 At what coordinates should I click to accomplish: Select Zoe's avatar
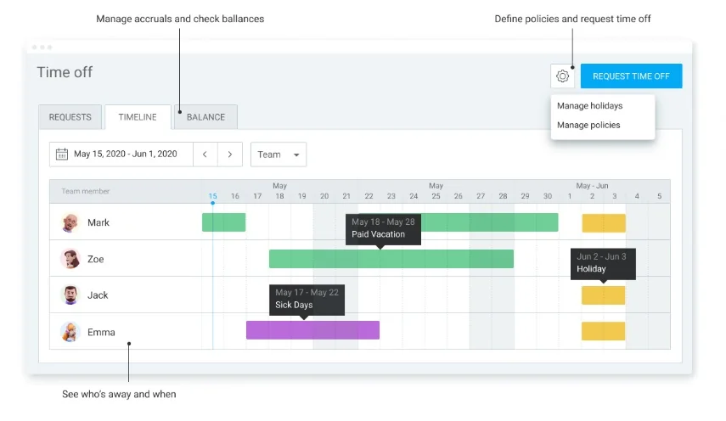[70, 259]
